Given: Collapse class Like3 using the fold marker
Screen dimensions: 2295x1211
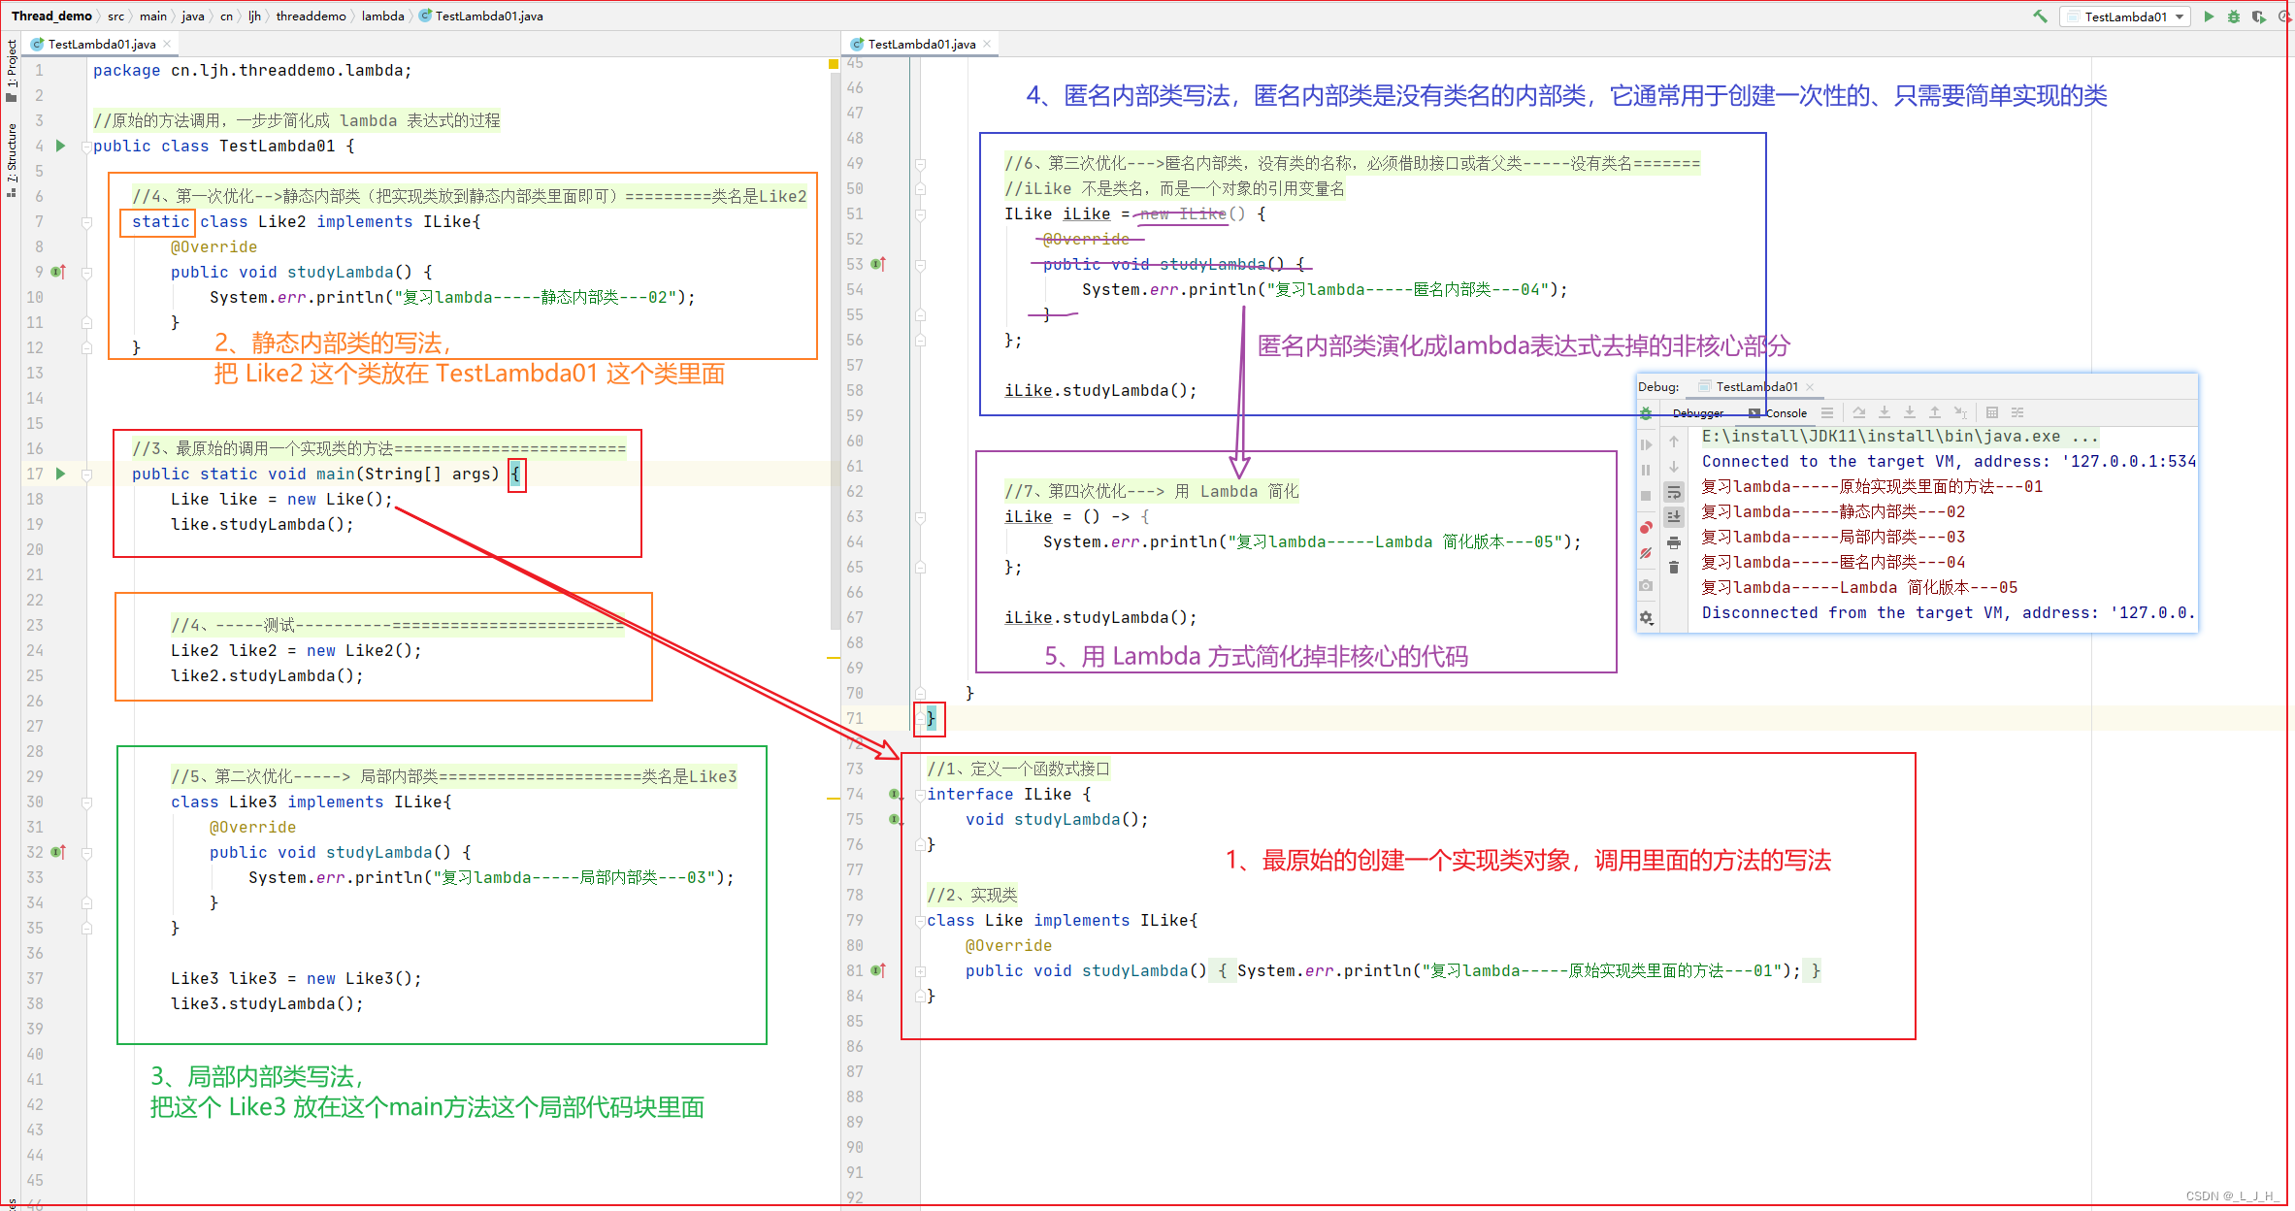Looking at the screenshot, I should click(86, 802).
